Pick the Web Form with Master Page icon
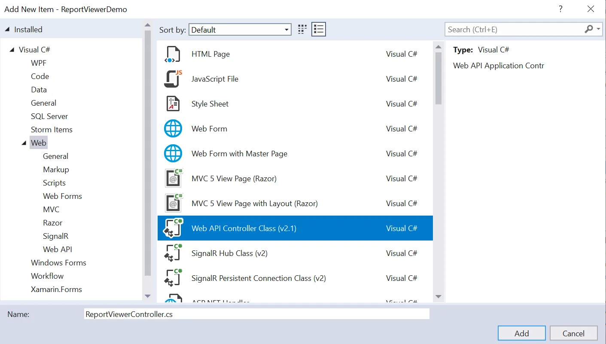 173,154
